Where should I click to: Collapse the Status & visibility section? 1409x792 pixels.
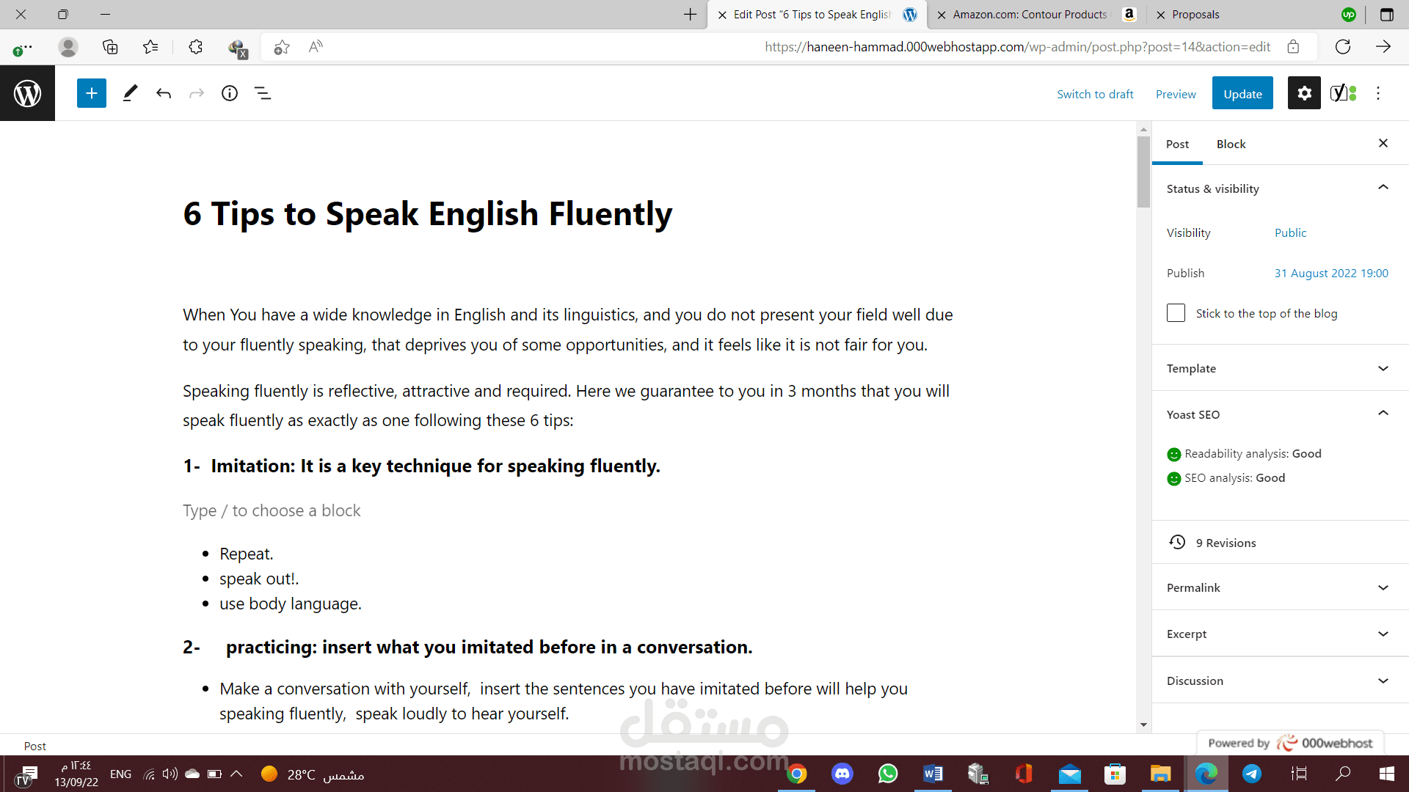(x=1383, y=188)
